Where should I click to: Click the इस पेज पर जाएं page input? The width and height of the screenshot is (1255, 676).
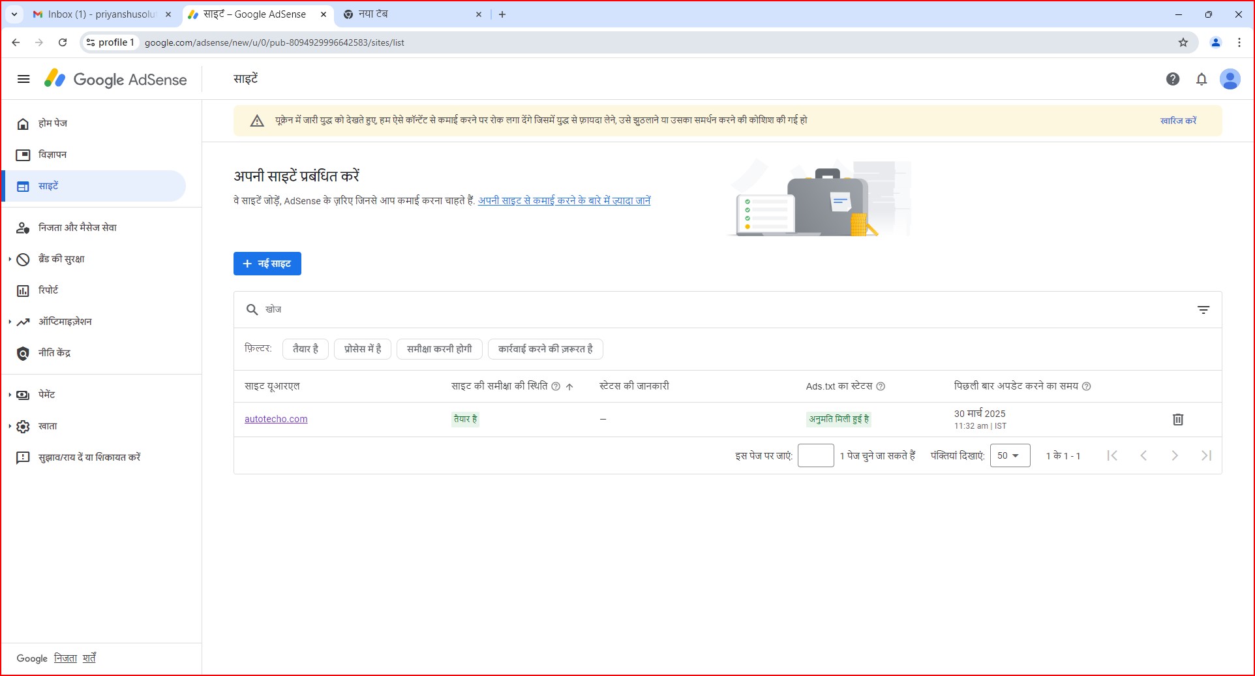(816, 455)
